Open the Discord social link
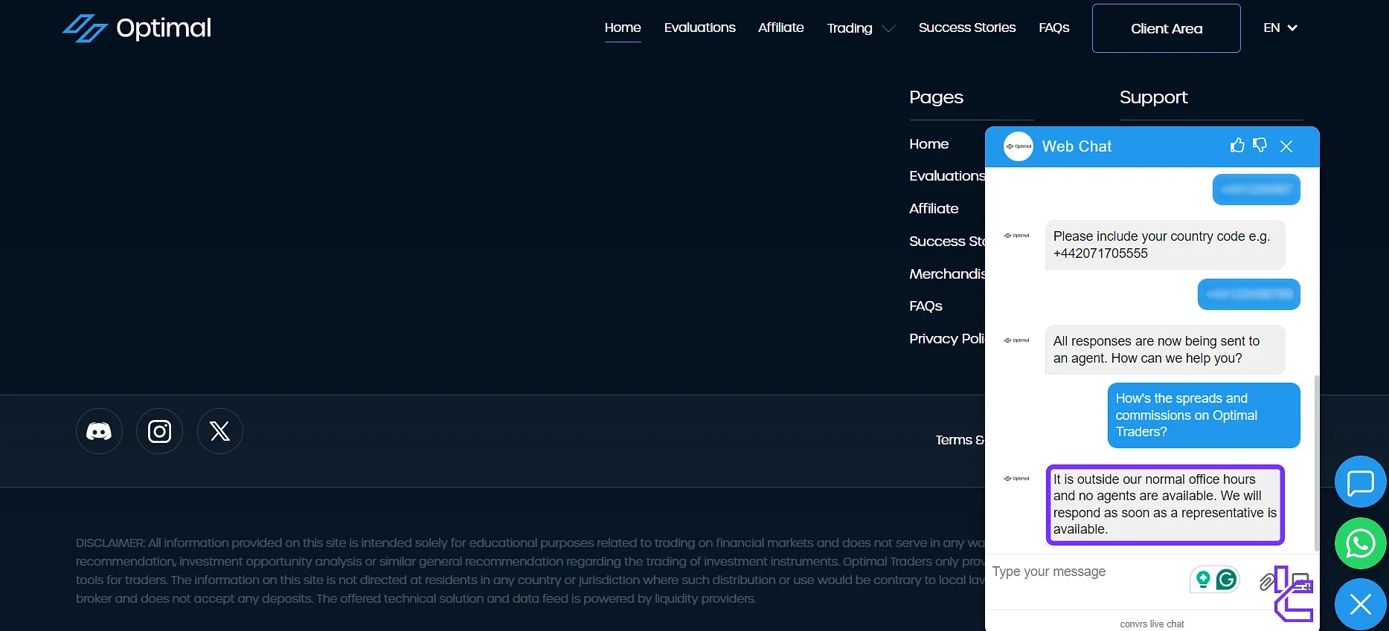 click(99, 431)
